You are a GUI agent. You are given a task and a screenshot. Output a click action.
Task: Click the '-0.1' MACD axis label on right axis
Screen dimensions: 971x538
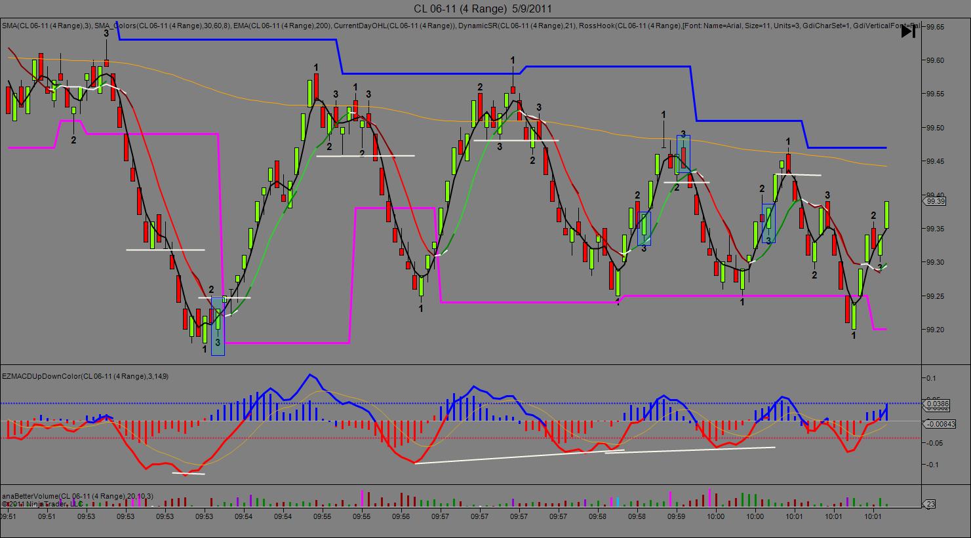(x=933, y=465)
